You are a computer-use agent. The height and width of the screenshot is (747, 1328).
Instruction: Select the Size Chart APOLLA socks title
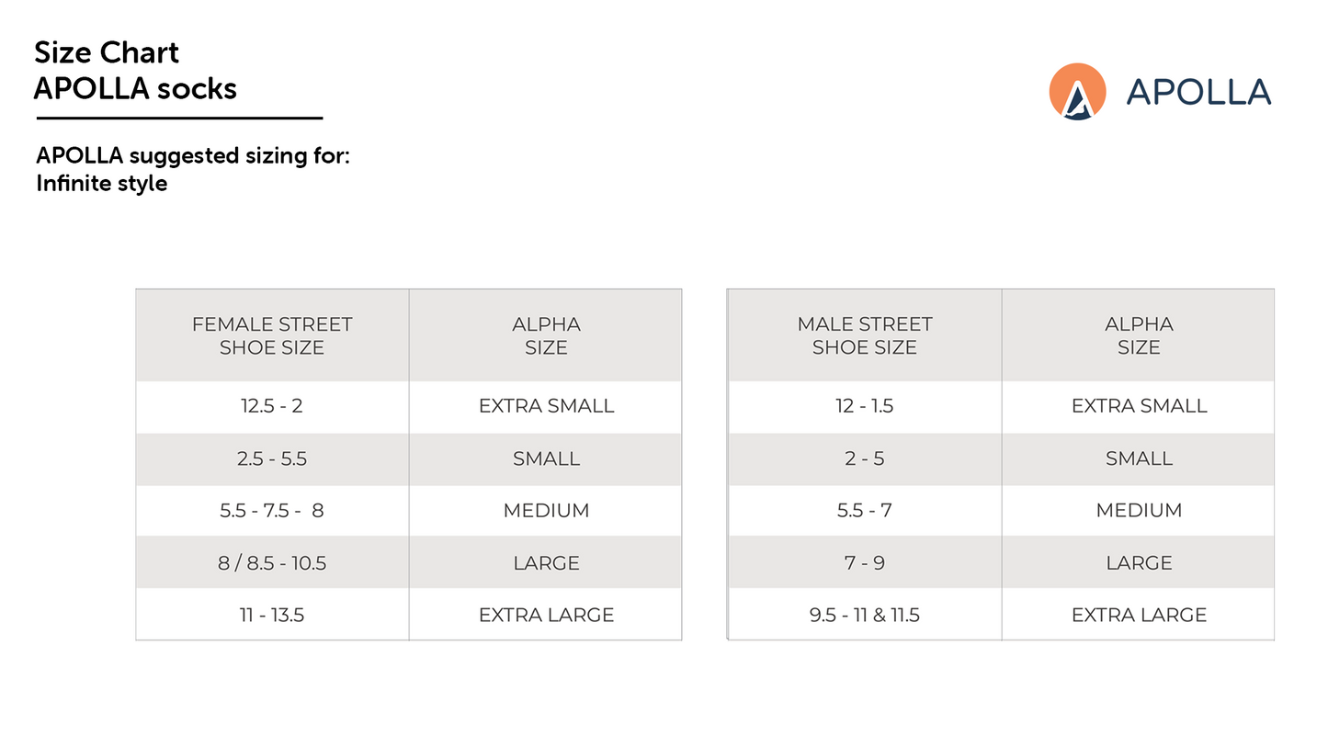135,70
